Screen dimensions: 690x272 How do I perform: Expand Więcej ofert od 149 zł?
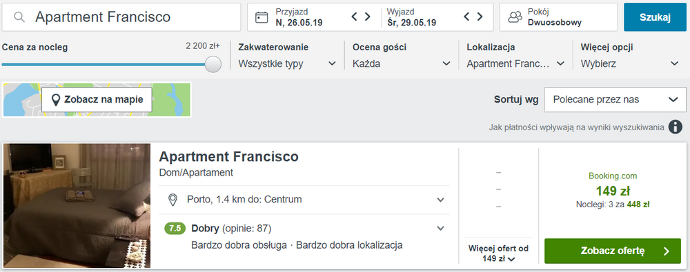(499, 253)
